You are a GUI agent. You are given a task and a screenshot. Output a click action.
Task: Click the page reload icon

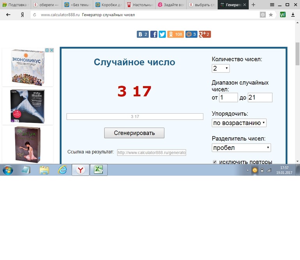click(x=34, y=15)
